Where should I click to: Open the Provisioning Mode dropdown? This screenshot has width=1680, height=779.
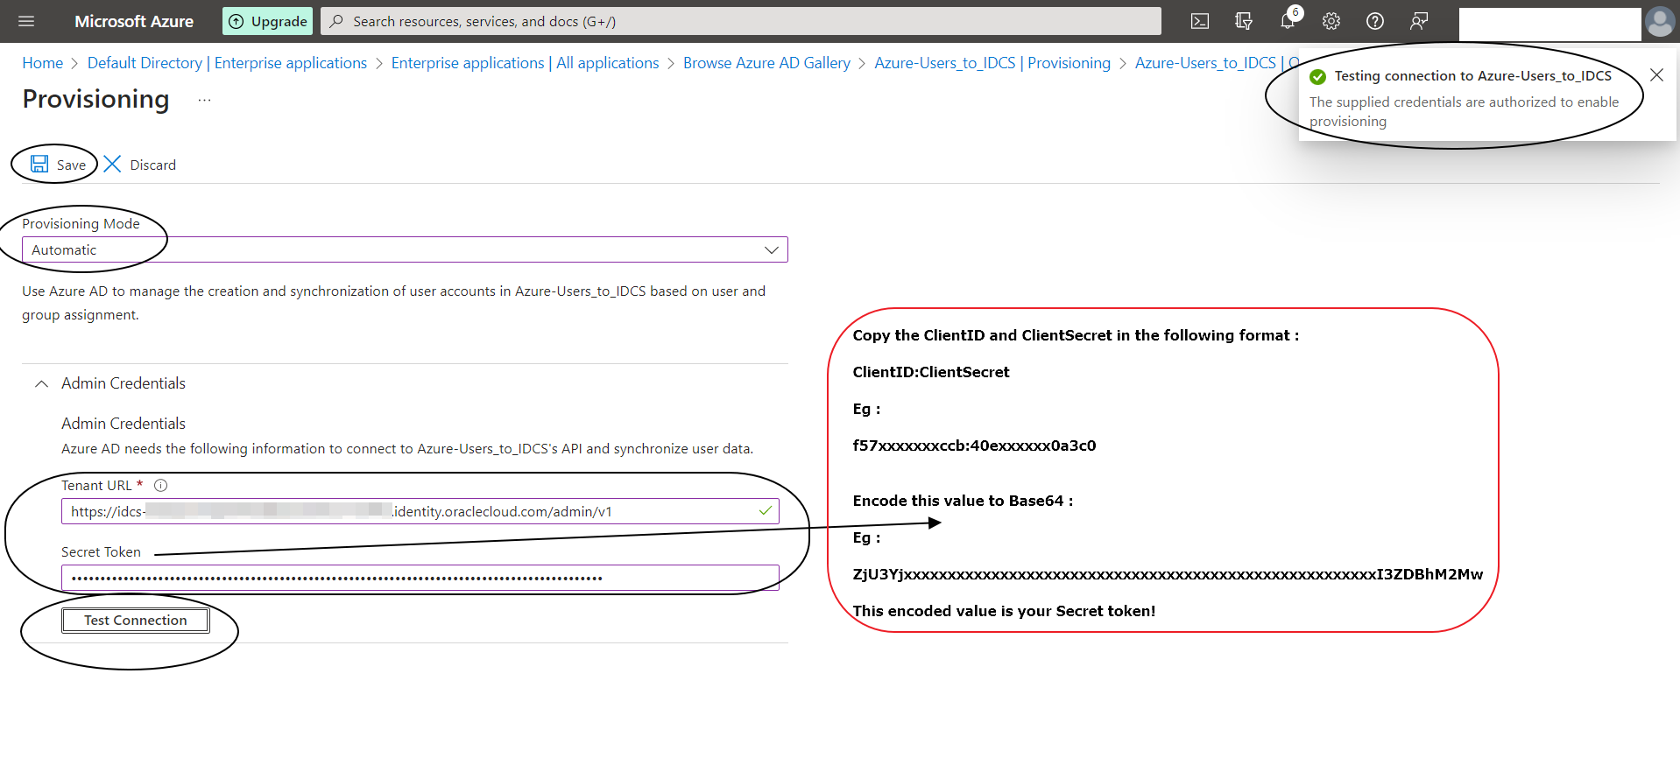(405, 249)
